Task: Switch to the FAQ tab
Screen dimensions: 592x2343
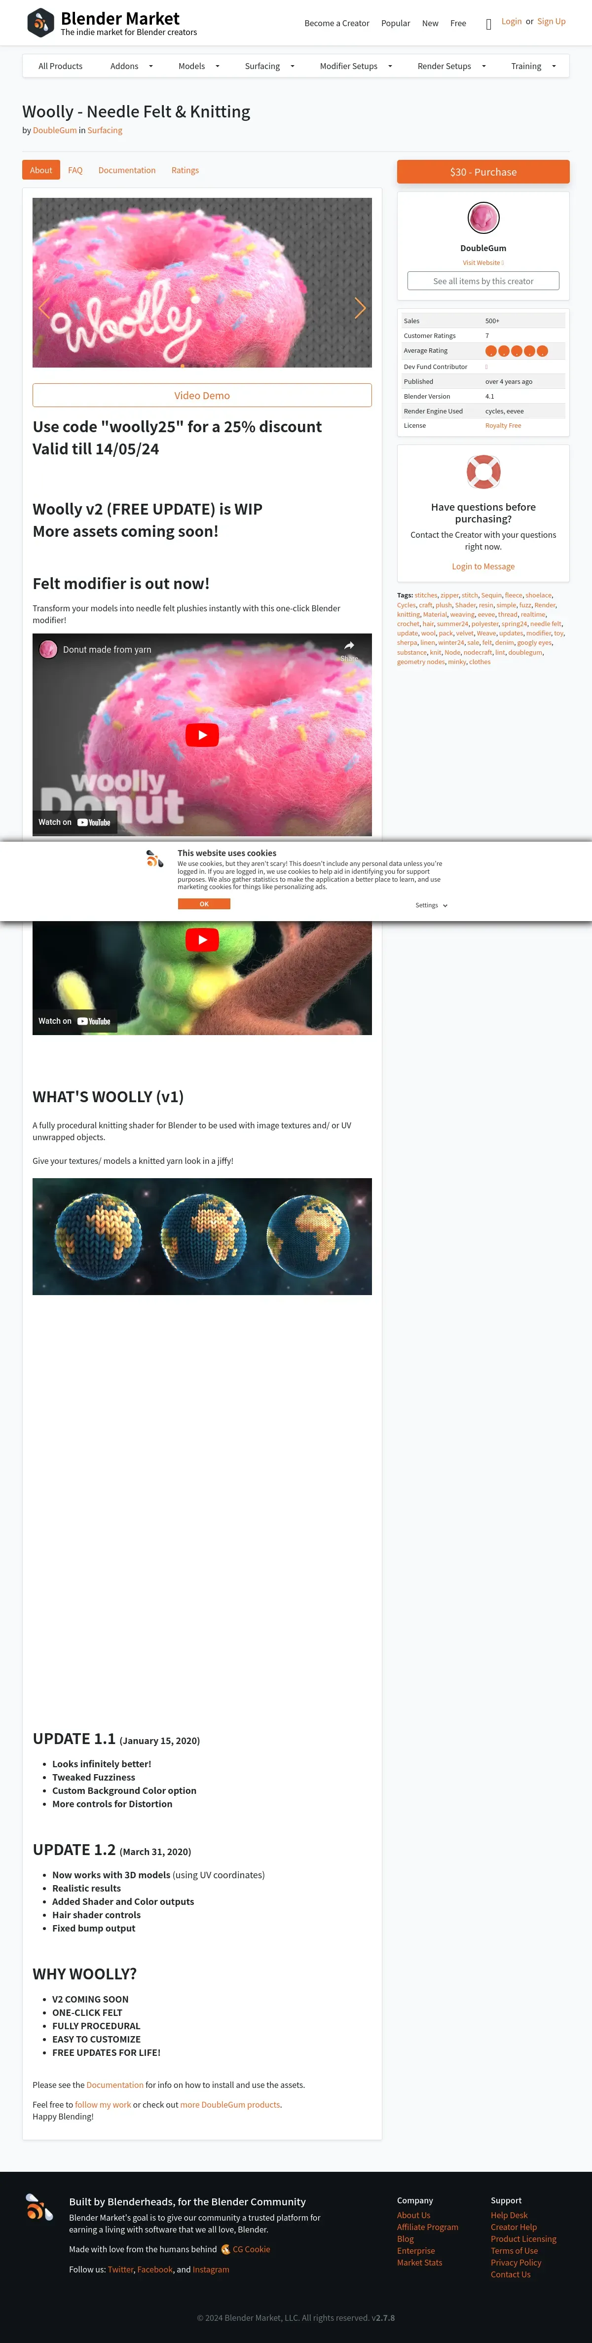Action: coord(75,170)
